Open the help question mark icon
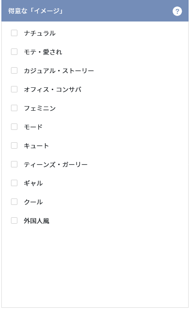Viewport: 190px width, 311px height. click(177, 11)
